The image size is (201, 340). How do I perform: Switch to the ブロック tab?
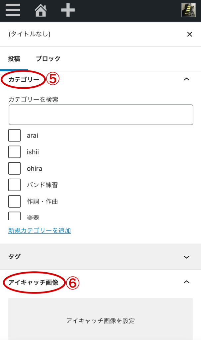click(48, 59)
